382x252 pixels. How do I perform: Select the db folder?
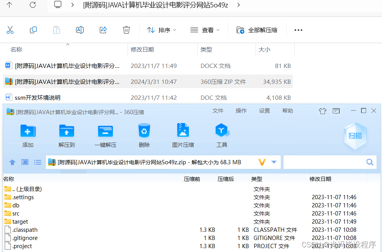point(12,205)
